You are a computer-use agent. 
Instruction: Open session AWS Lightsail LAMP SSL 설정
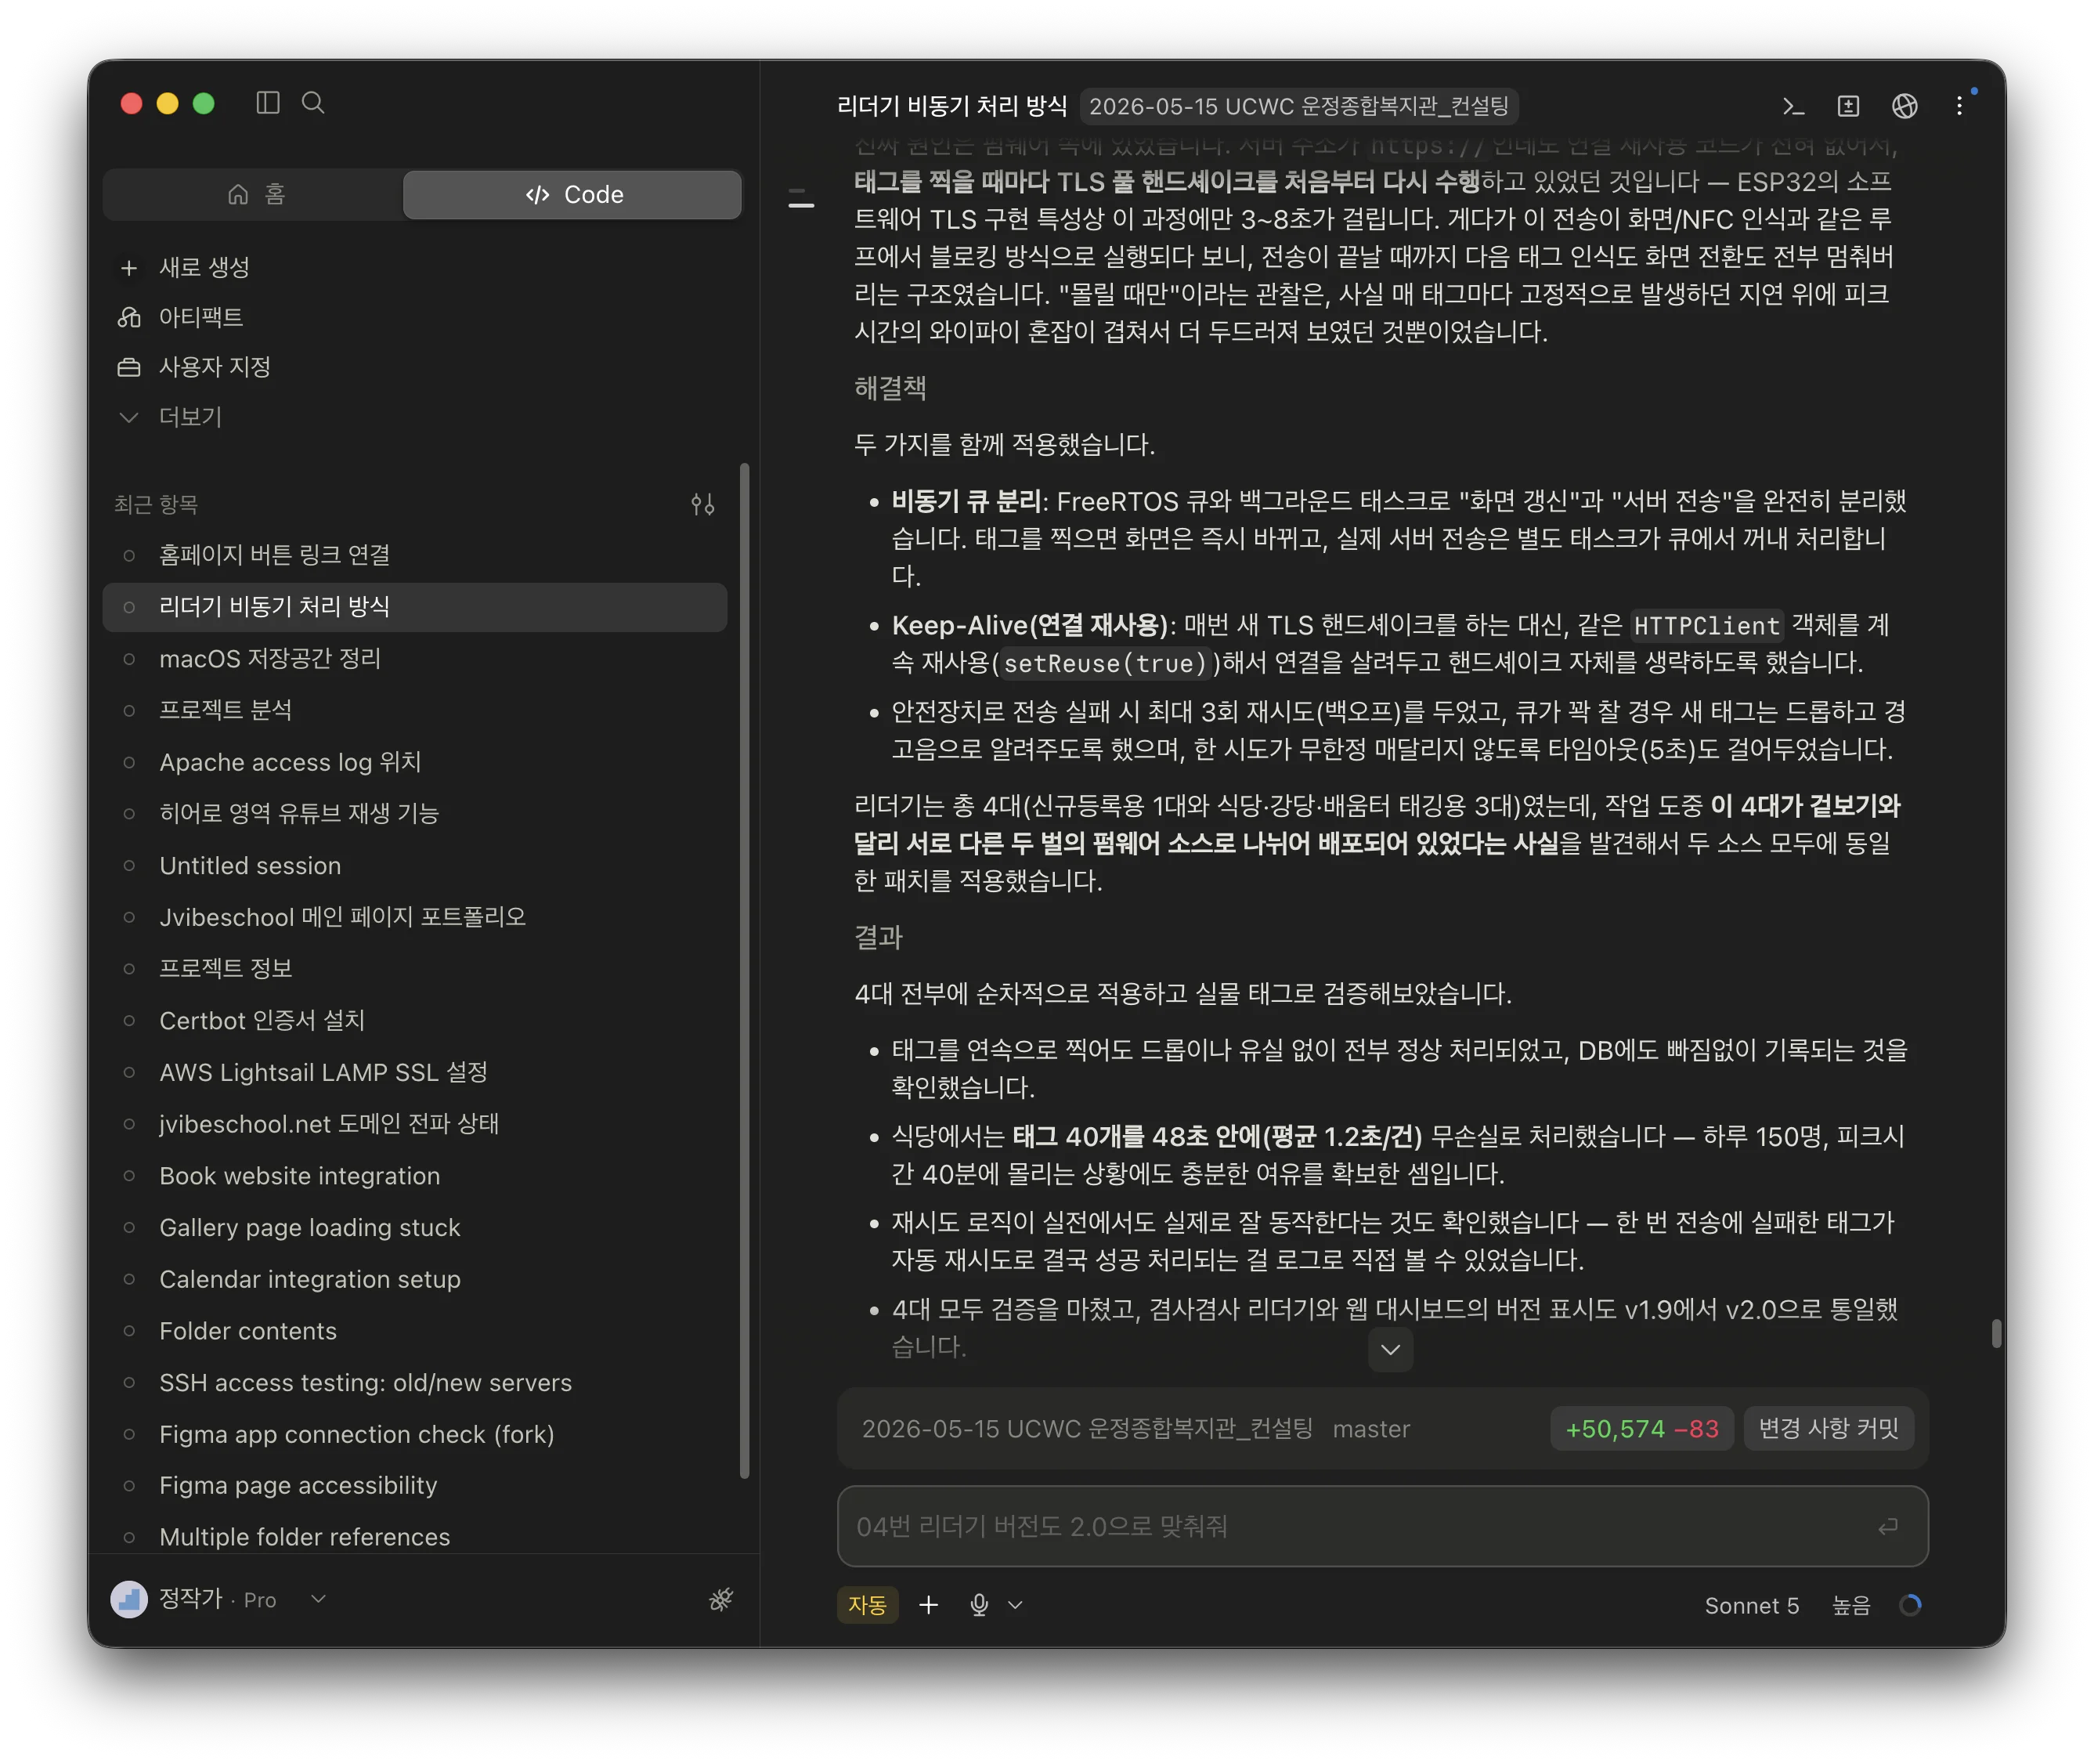(415, 1073)
